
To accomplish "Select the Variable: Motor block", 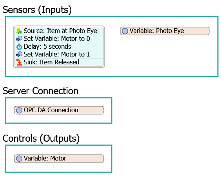I will pyautogui.click(x=59, y=159).
